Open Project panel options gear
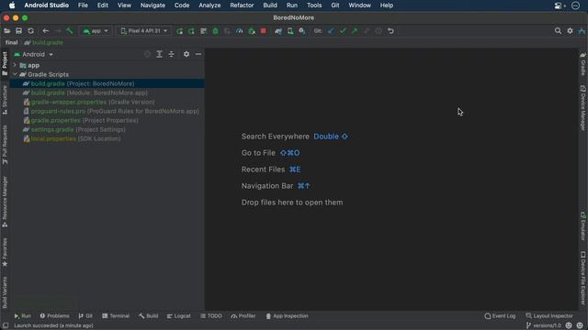The image size is (588, 330). (187, 54)
